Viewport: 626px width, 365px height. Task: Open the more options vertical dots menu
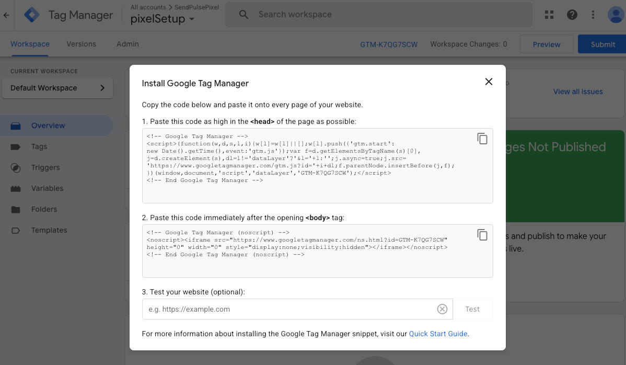click(593, 15)
